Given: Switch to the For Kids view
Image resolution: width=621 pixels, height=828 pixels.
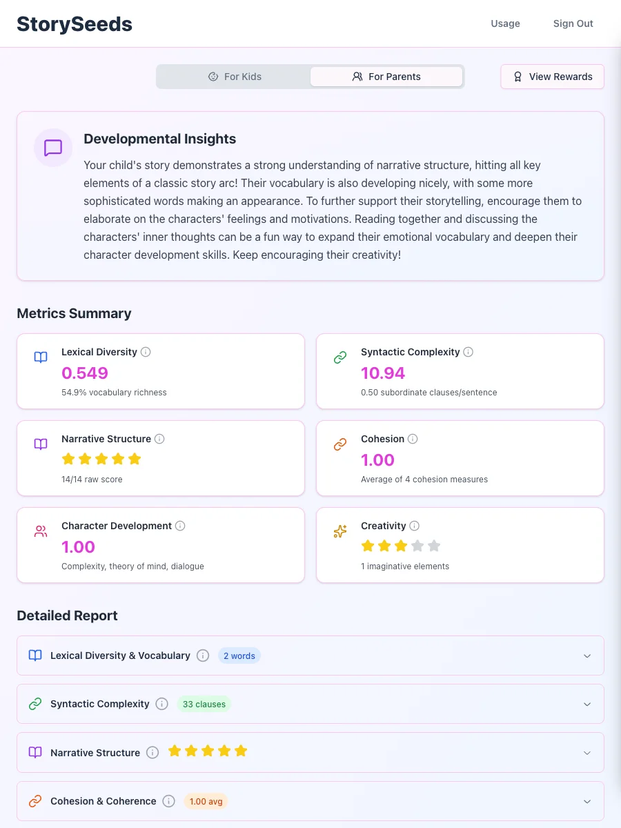Looking at the screenshot, I should [235, 77].
